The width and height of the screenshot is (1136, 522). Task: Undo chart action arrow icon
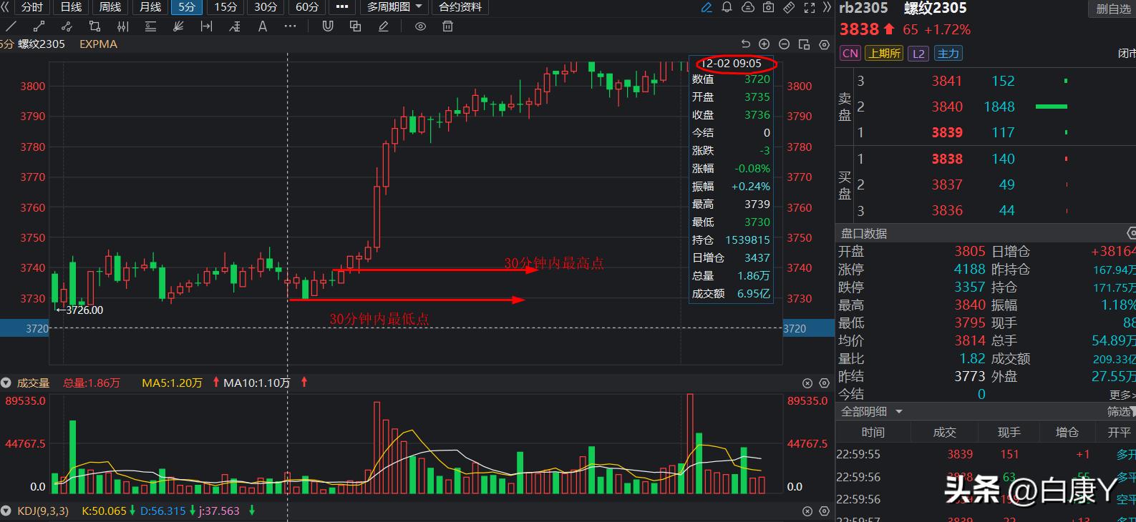(745, 44)
